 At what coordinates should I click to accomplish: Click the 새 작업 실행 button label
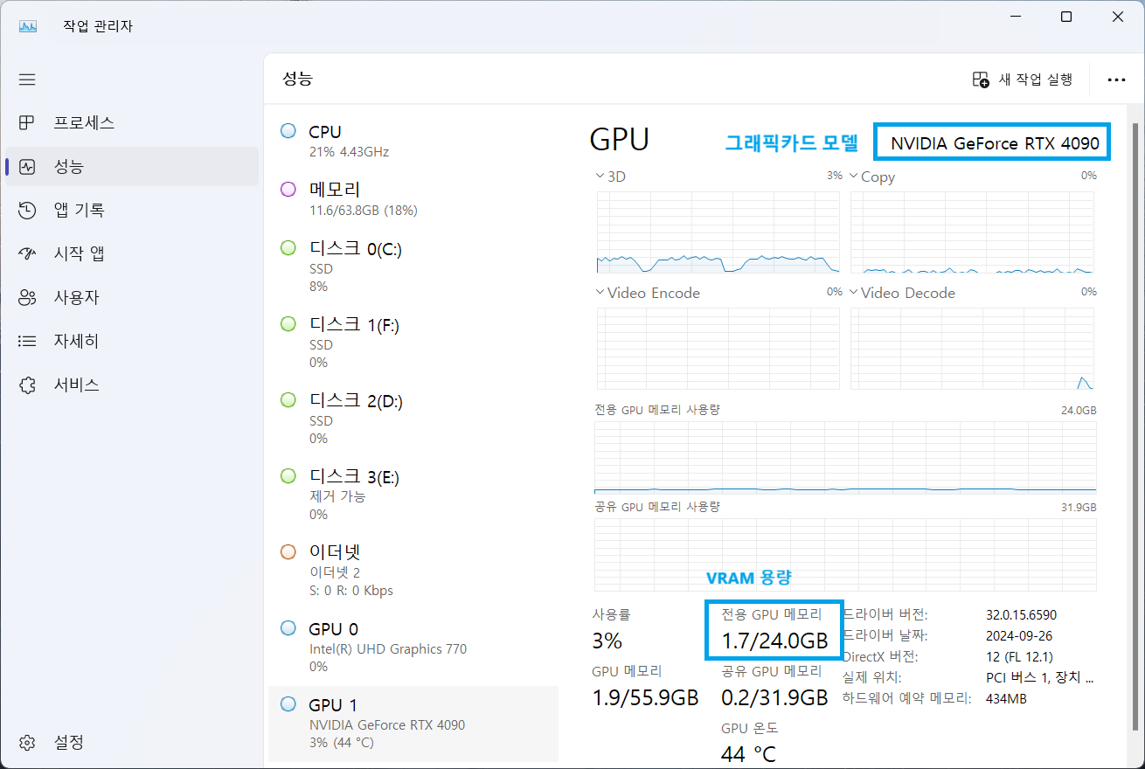pos(1035,80)
